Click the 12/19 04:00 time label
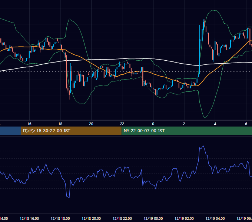The height and width of the screenshot is (222, 252). pyautogui.click(x=215, y=218)
